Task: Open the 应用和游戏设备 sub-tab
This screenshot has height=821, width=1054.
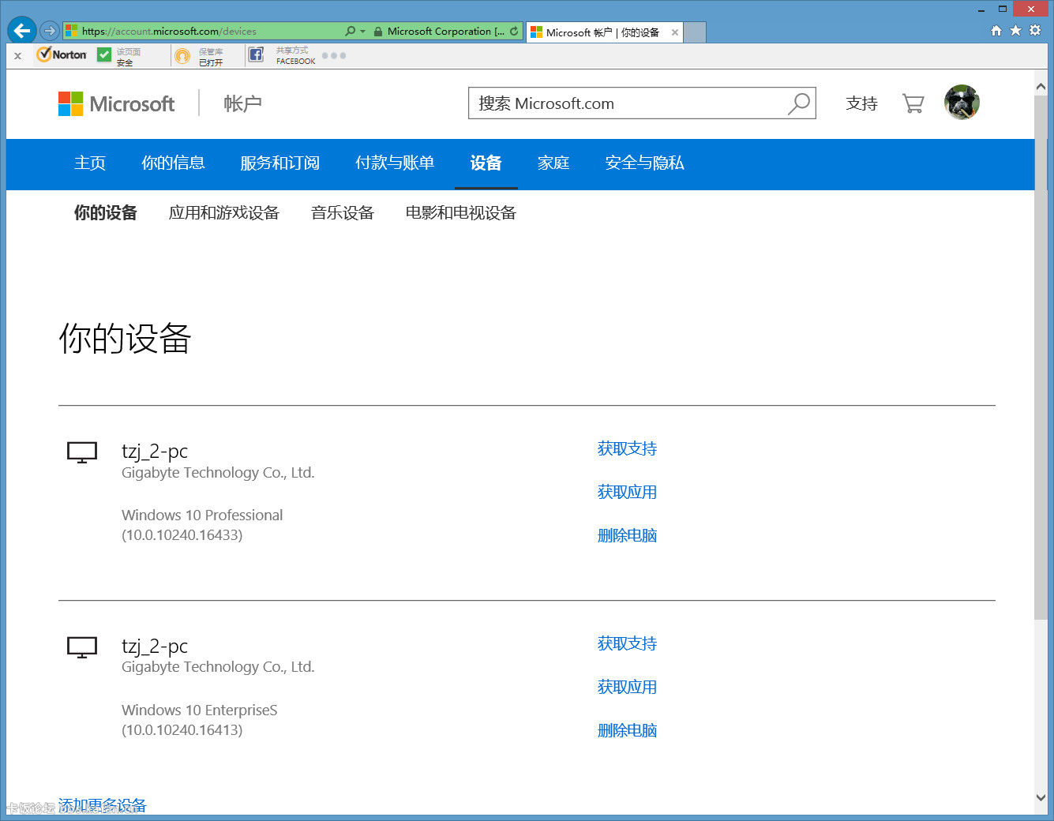Action: click(x=224, y=212)
